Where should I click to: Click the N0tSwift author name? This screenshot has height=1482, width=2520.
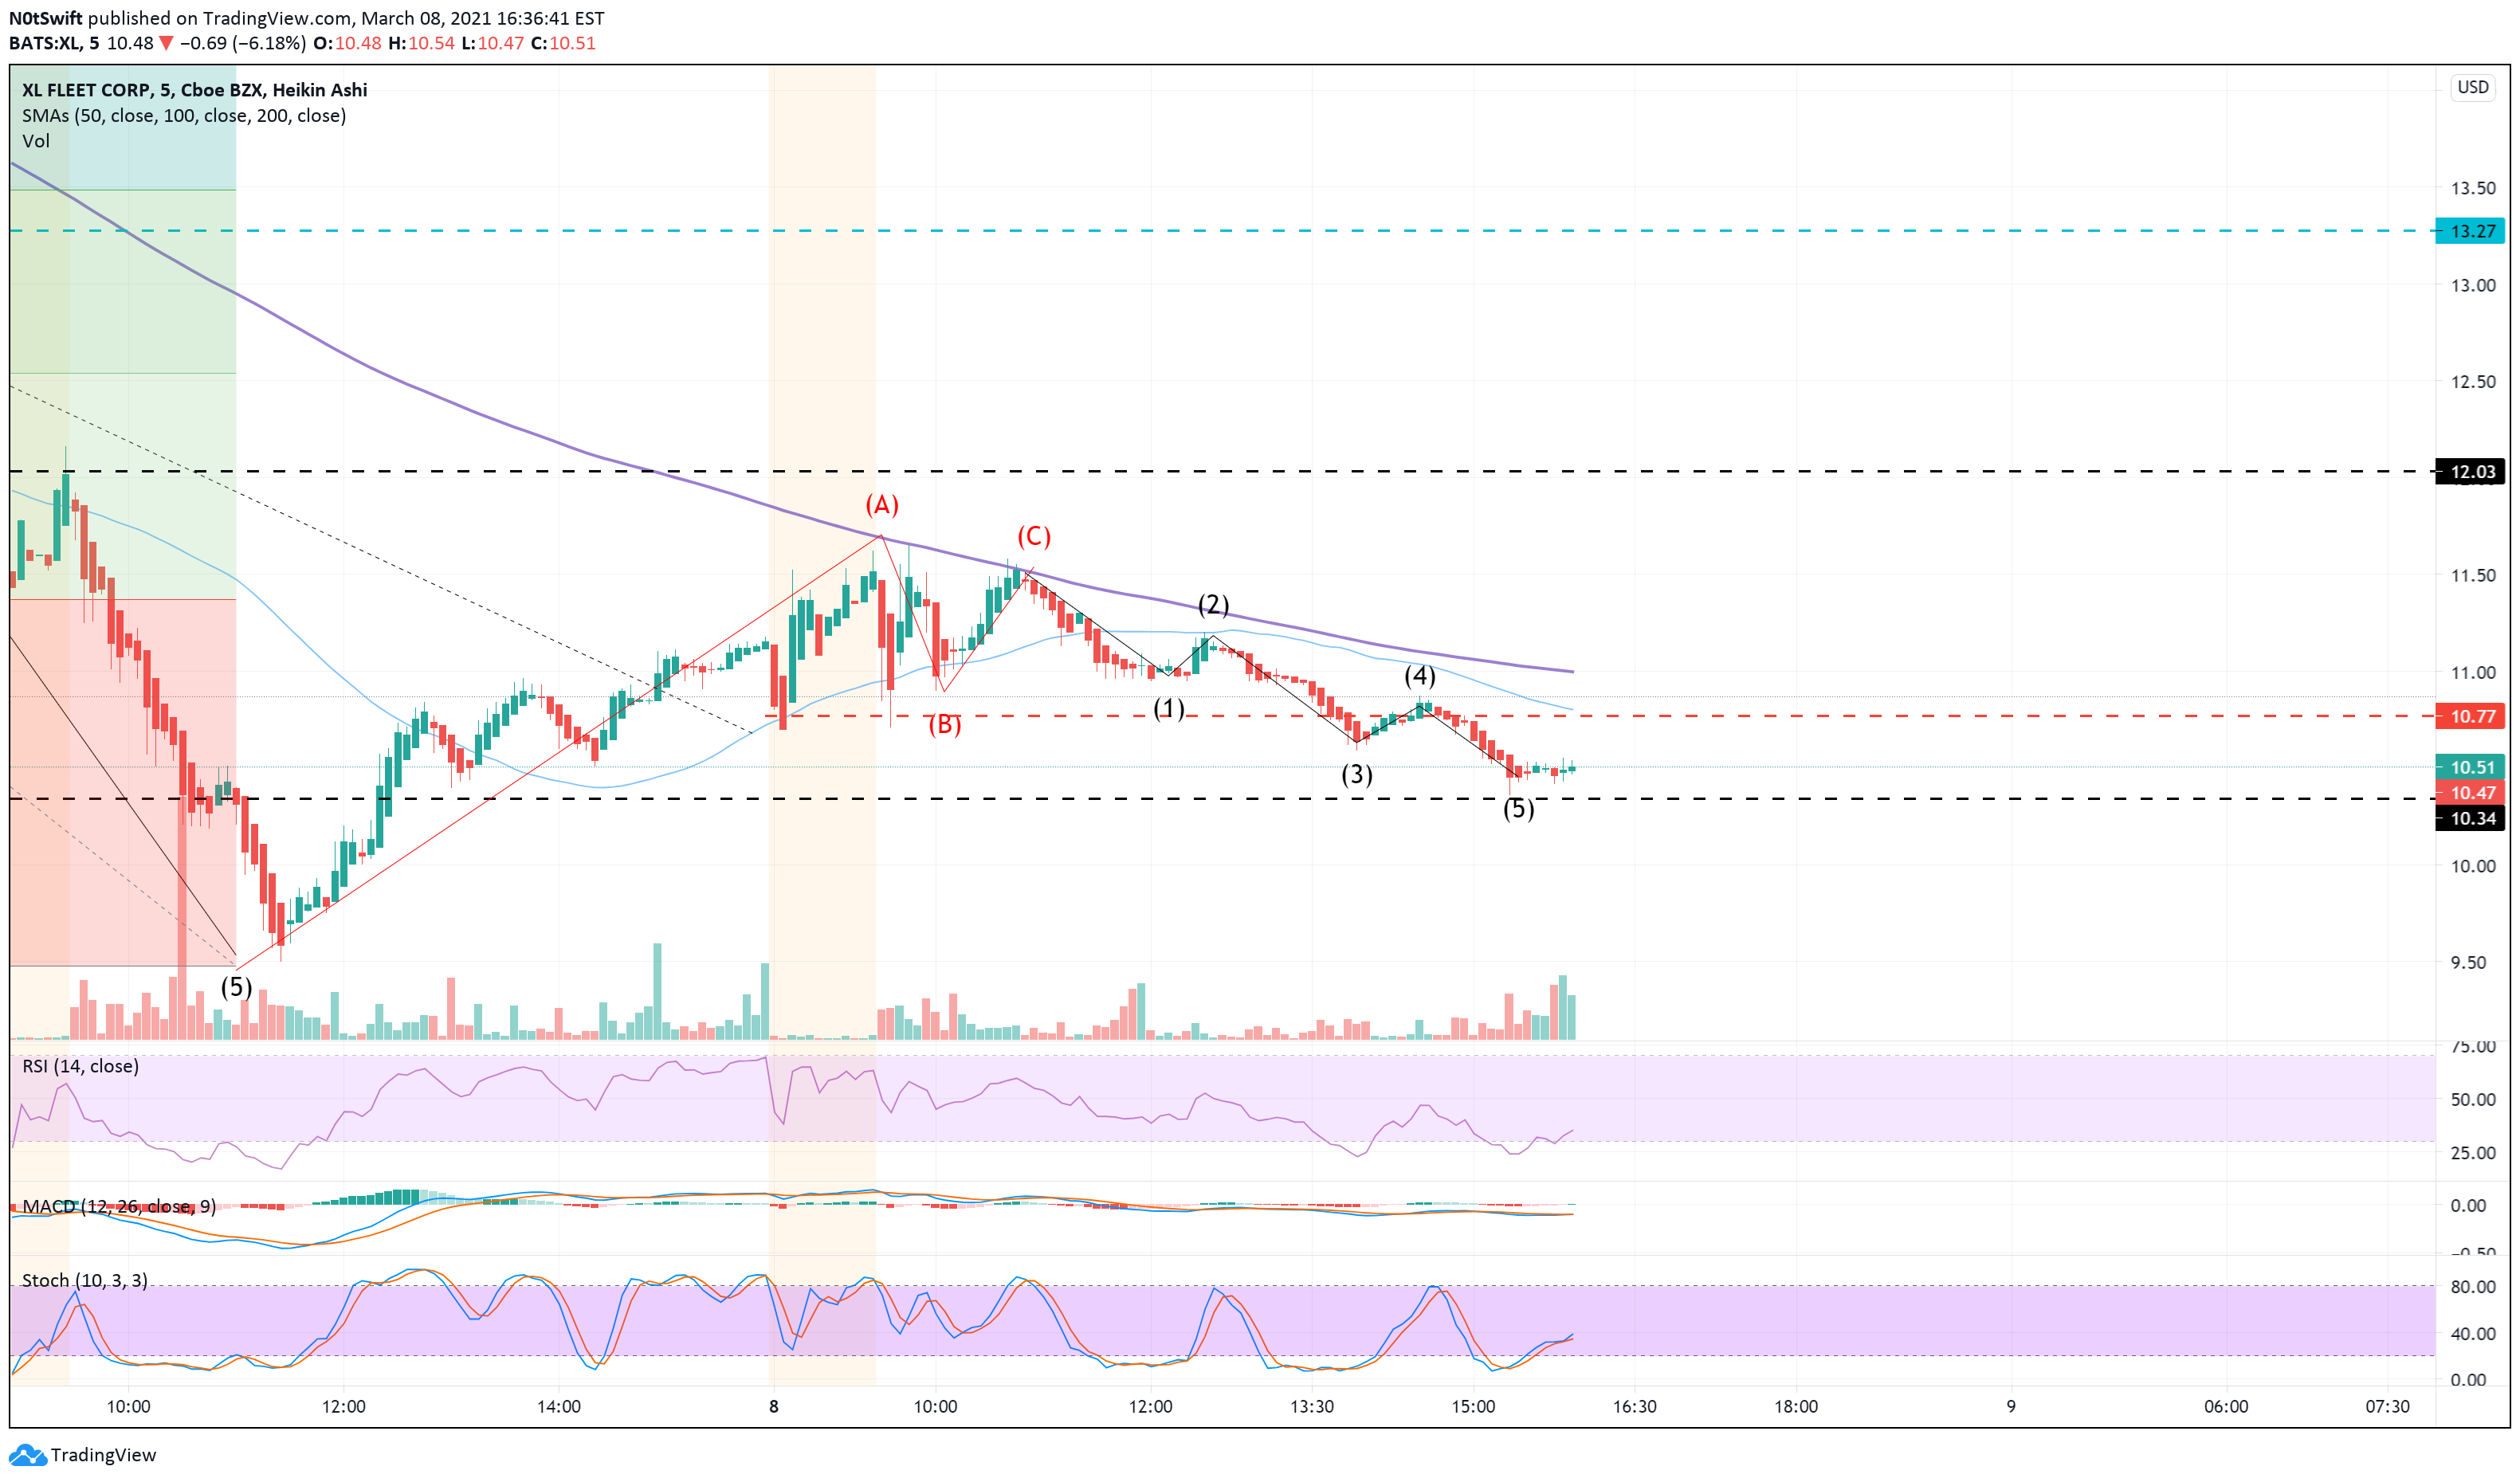click(46, 18)
